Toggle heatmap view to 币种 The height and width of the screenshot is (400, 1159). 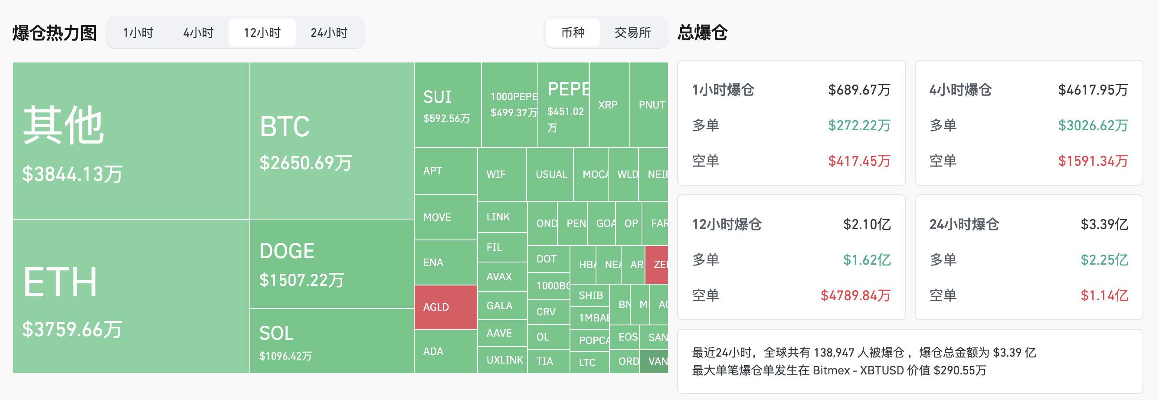click(x=573, y=33)
